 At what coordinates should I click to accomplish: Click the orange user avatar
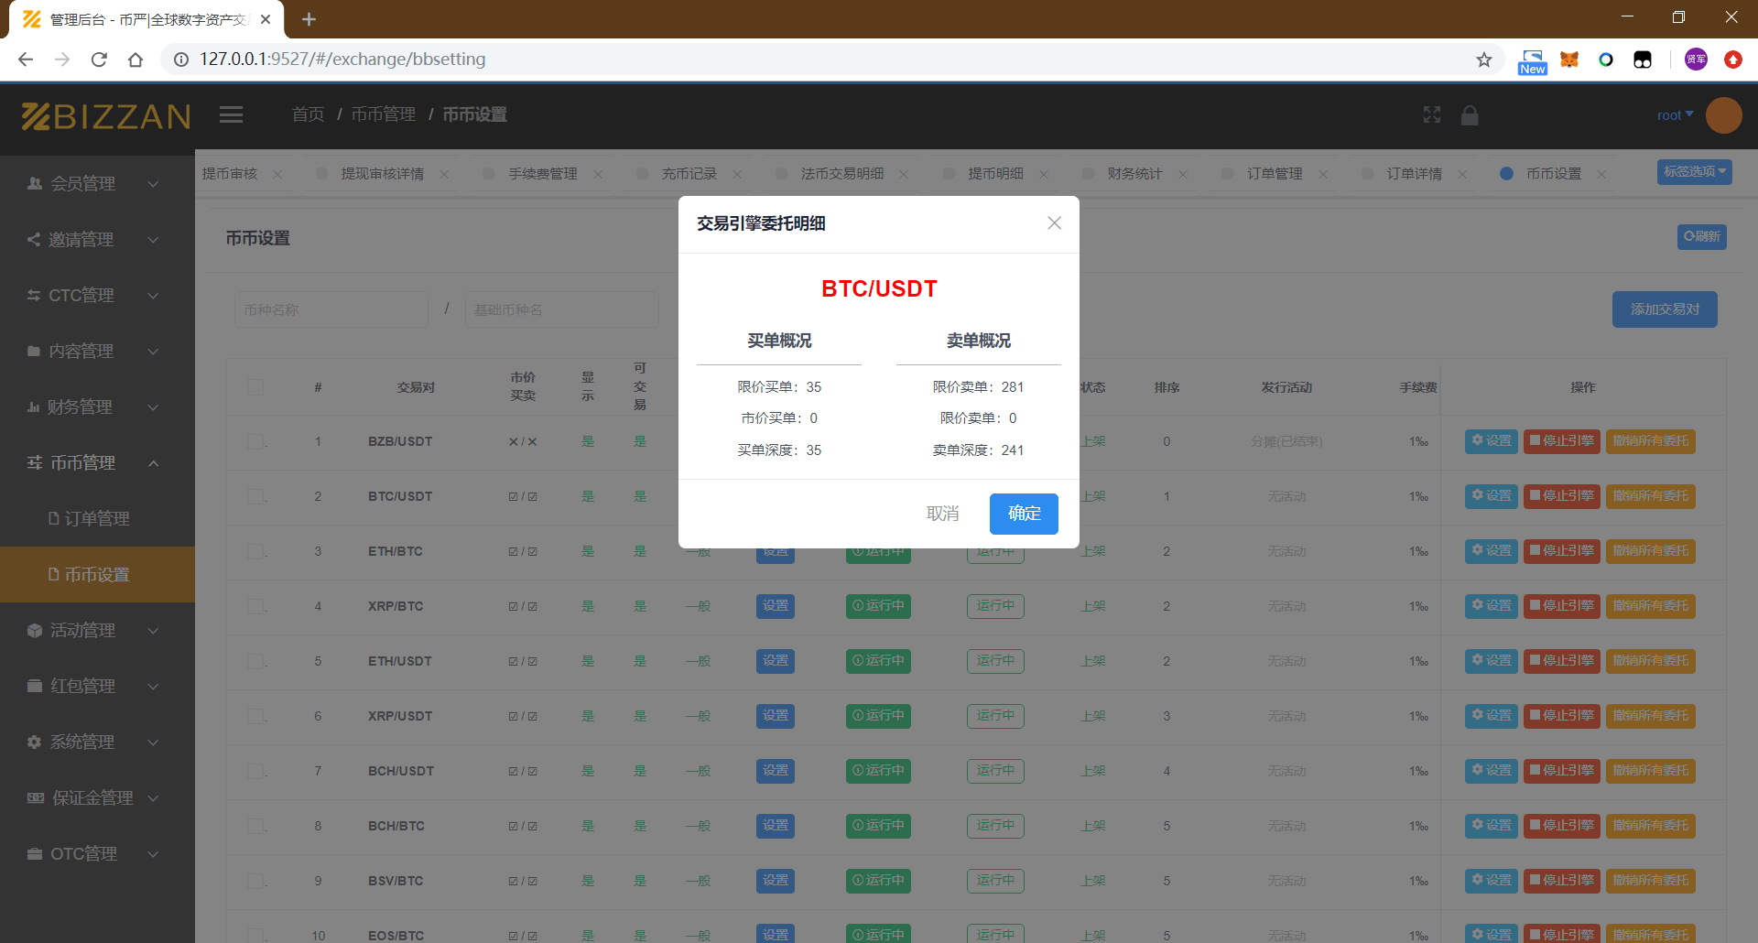tap(1723, 115)
